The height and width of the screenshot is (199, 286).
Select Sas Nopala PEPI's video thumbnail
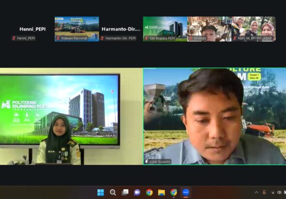[165, 29]
